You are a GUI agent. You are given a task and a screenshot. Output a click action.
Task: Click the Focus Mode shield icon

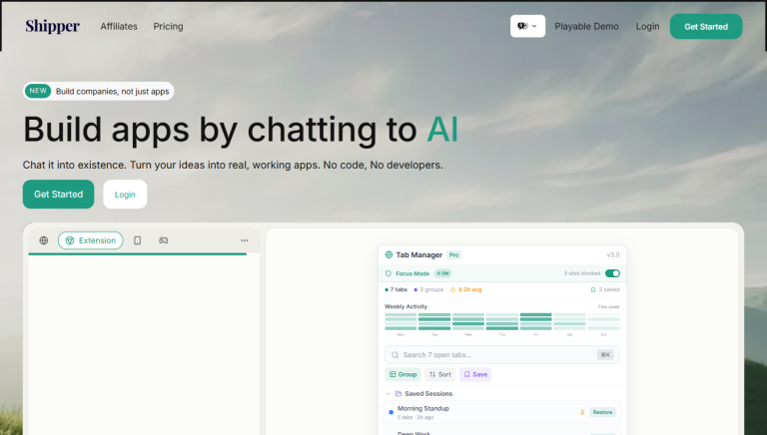tap(388, 273)
